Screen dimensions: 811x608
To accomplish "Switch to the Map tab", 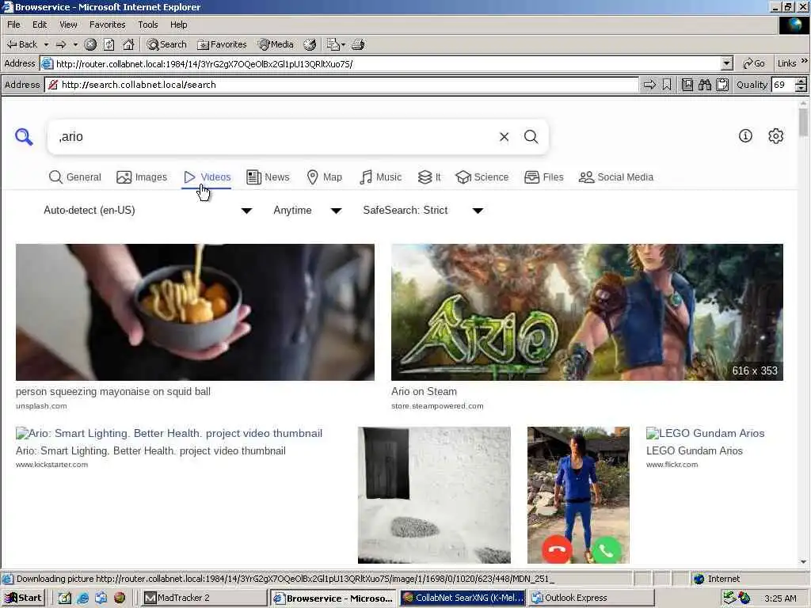I will tap(324, 177).
